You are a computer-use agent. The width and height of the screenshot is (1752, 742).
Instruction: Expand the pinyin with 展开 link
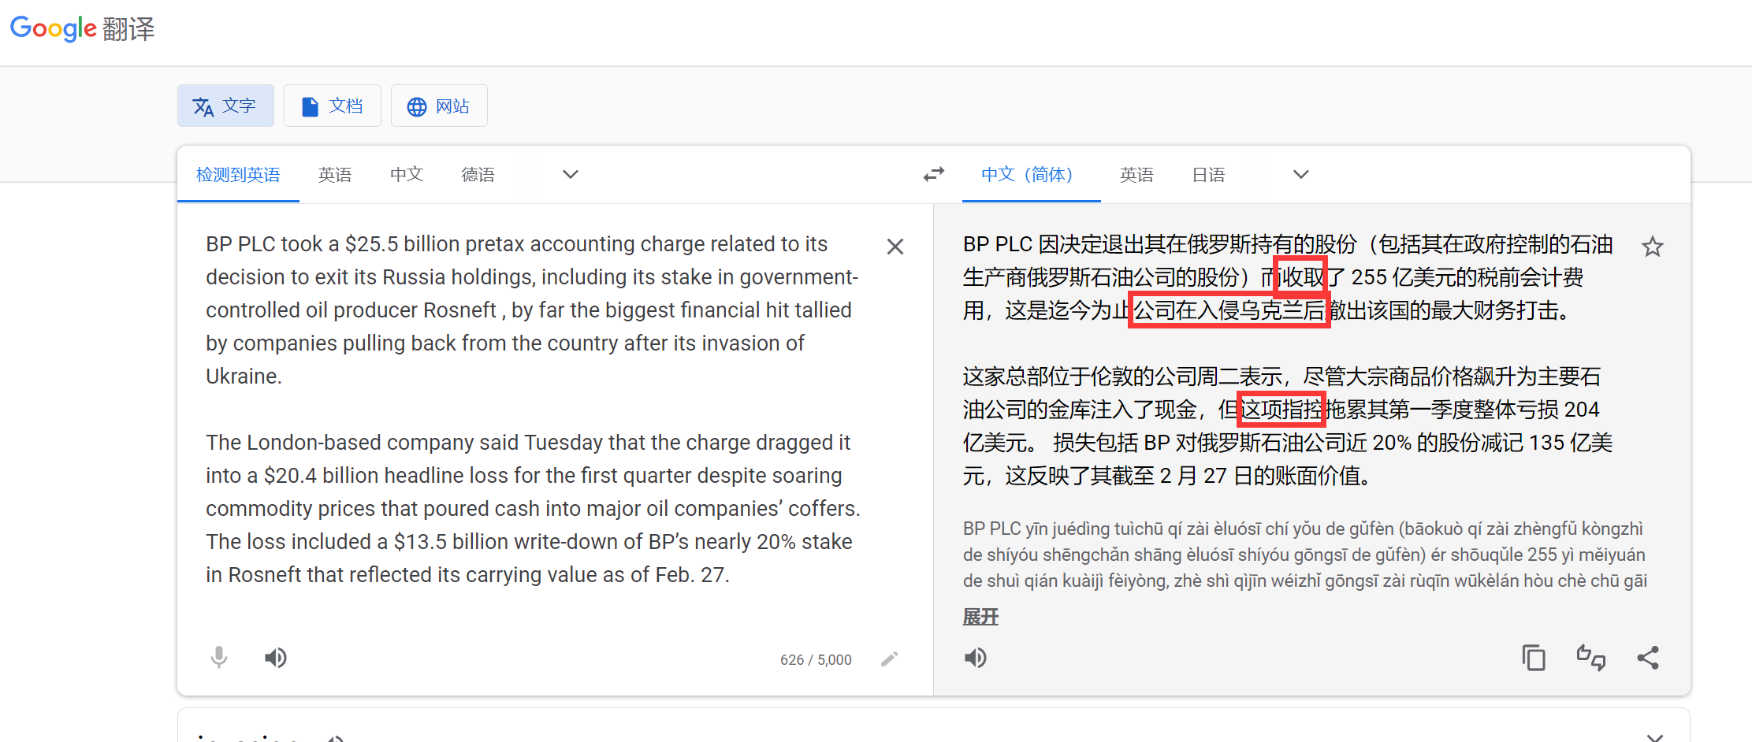pos(980,617)
